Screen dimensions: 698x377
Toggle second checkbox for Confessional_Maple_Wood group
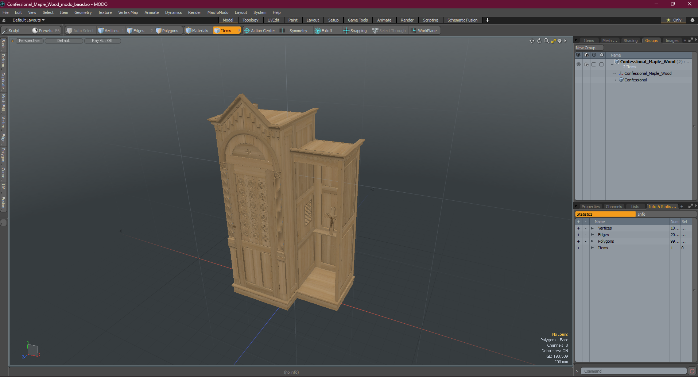(x=601, y=64)
